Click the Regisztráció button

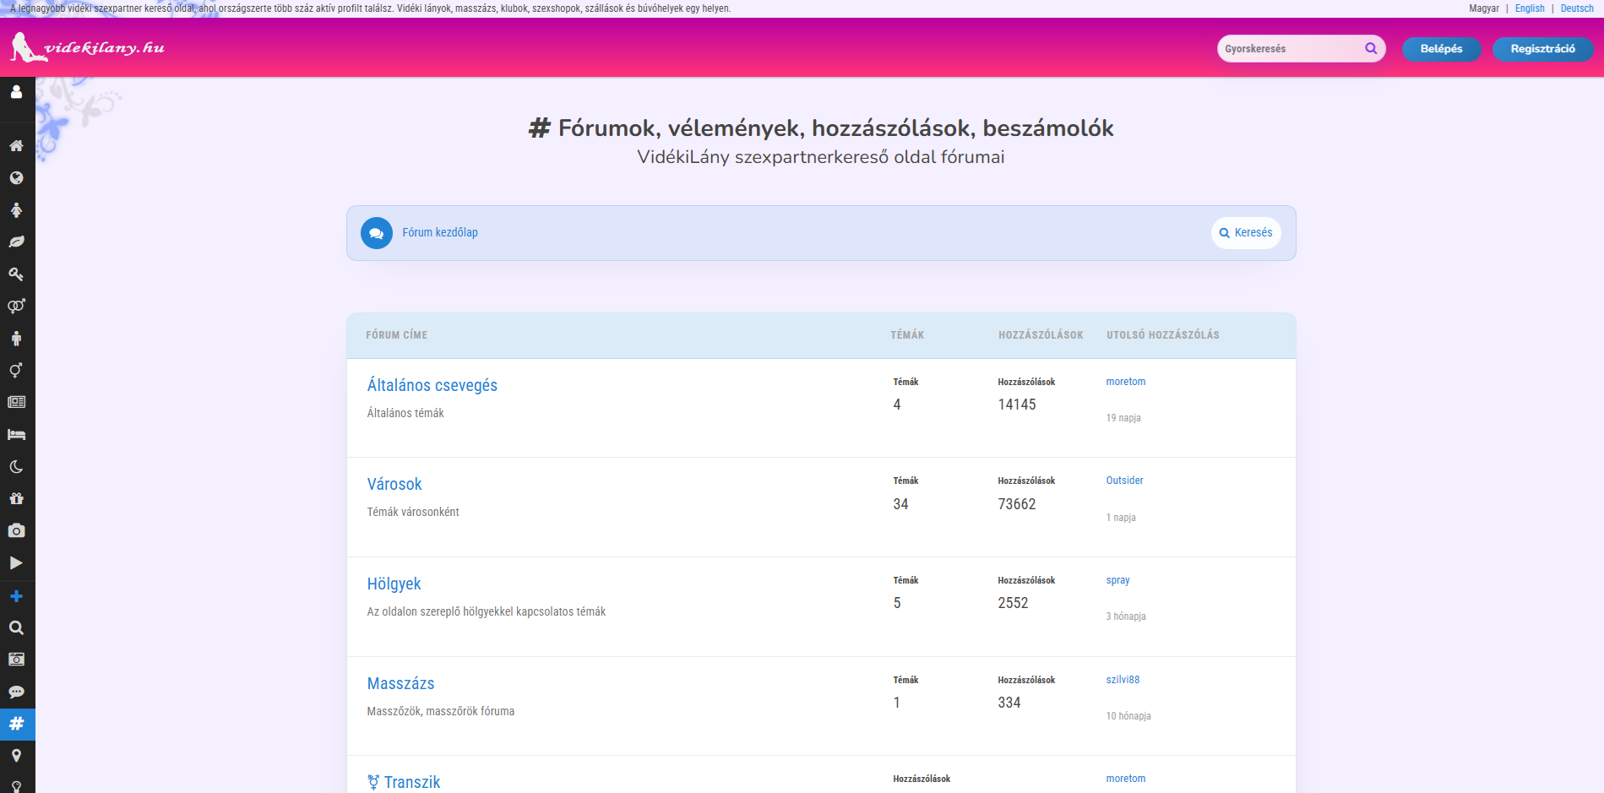pyautogui.click(x=1542, y=49)
